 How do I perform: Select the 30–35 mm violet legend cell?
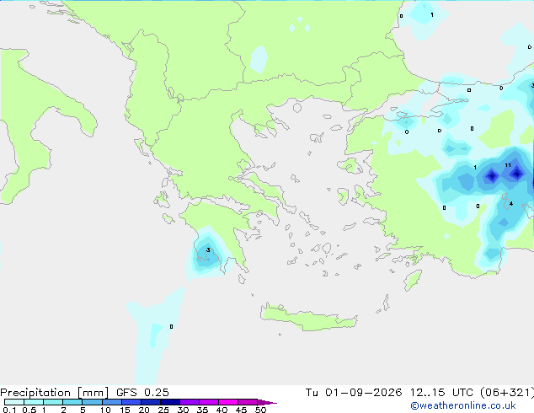189,402
